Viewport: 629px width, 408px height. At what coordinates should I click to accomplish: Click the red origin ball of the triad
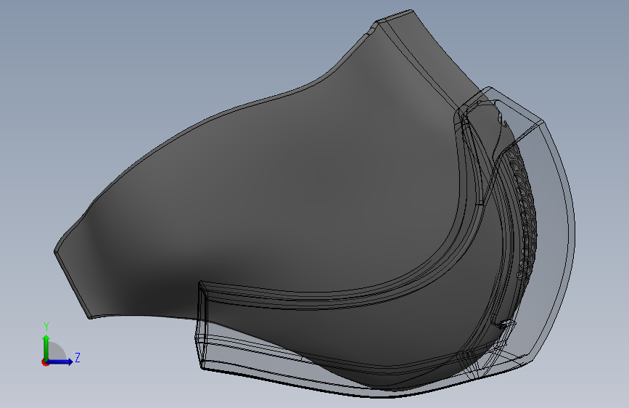(x=45, y=362)
